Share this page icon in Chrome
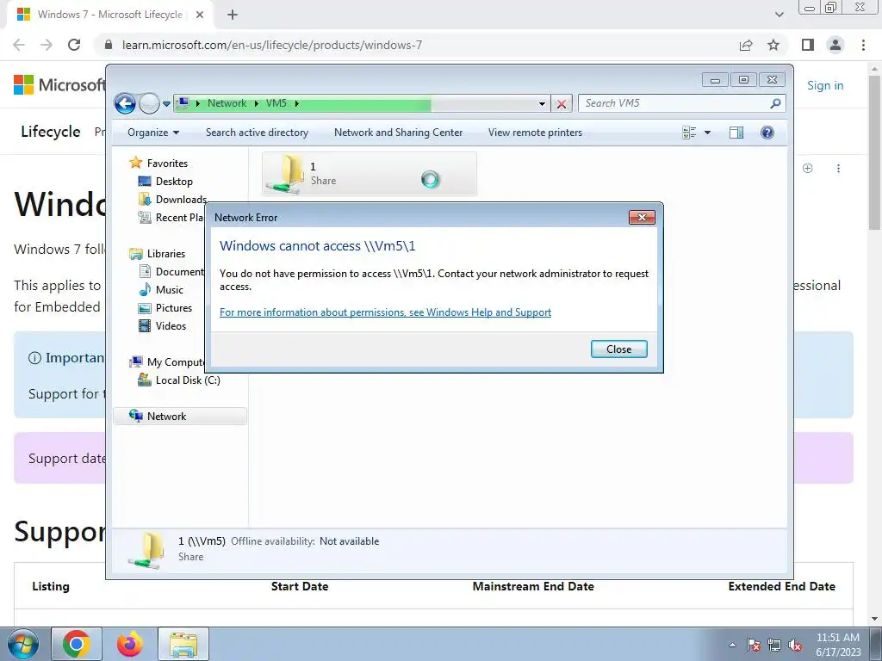 746,45
